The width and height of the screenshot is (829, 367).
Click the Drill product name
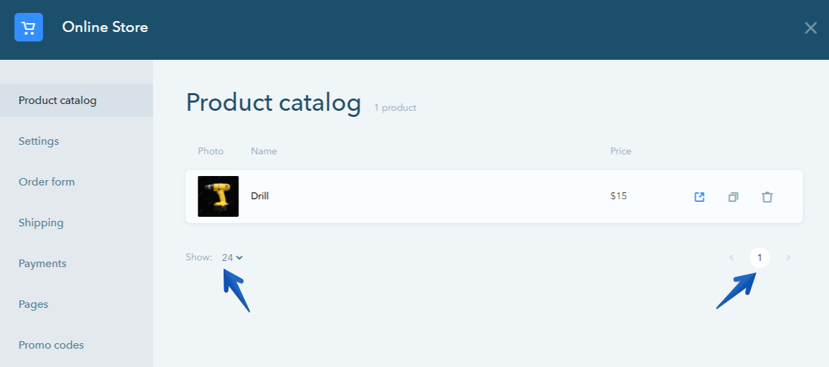[x=260, y=196]
